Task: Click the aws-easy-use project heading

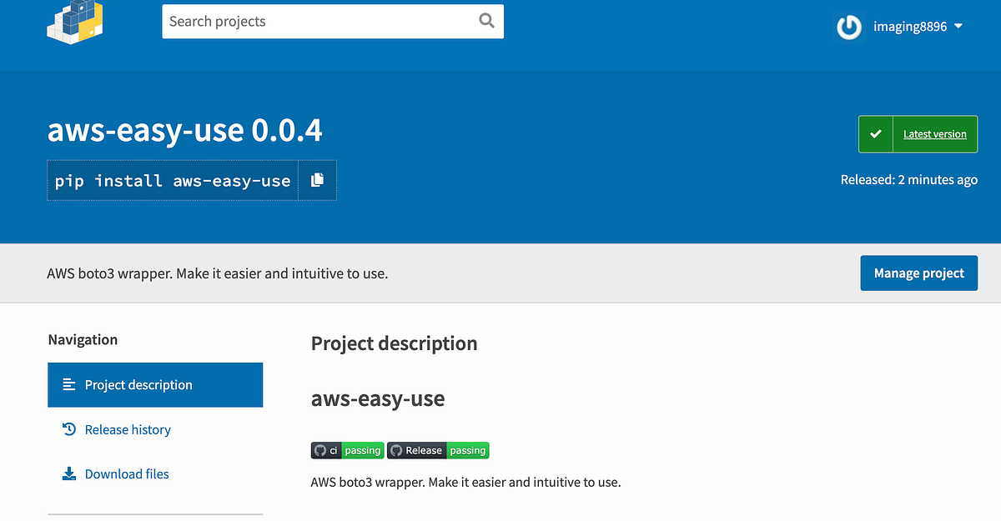Action: 185,129
